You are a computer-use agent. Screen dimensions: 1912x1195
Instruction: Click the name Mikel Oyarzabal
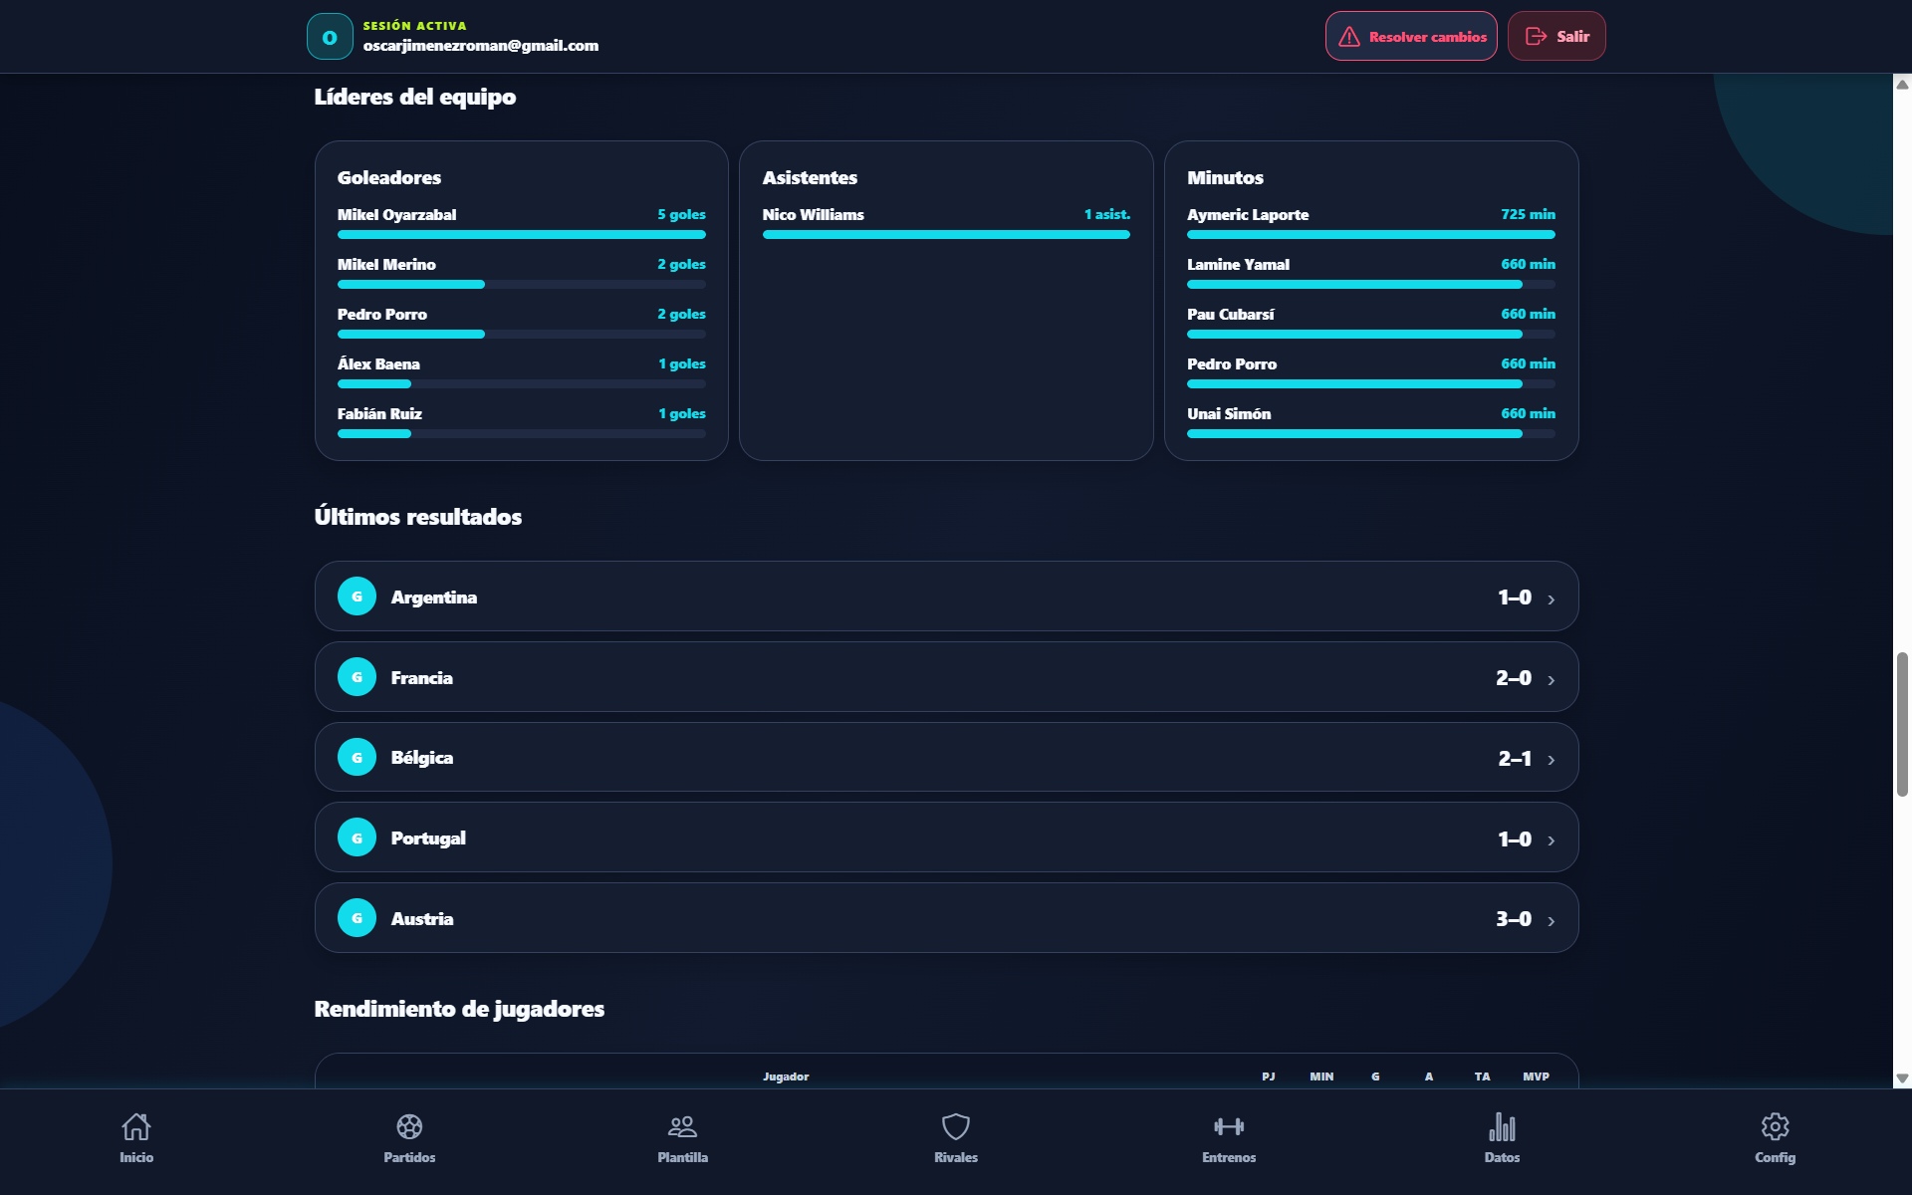coord(396,215)
